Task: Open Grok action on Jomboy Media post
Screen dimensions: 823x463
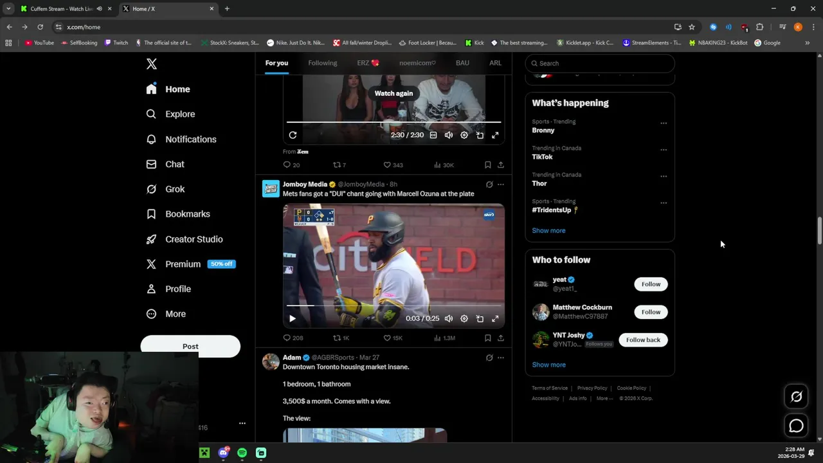Action: pos(489,185)
